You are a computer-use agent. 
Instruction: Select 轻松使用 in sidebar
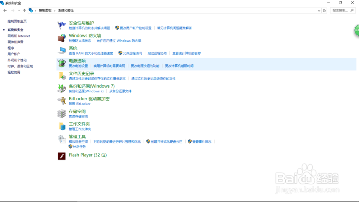(14, 72)
